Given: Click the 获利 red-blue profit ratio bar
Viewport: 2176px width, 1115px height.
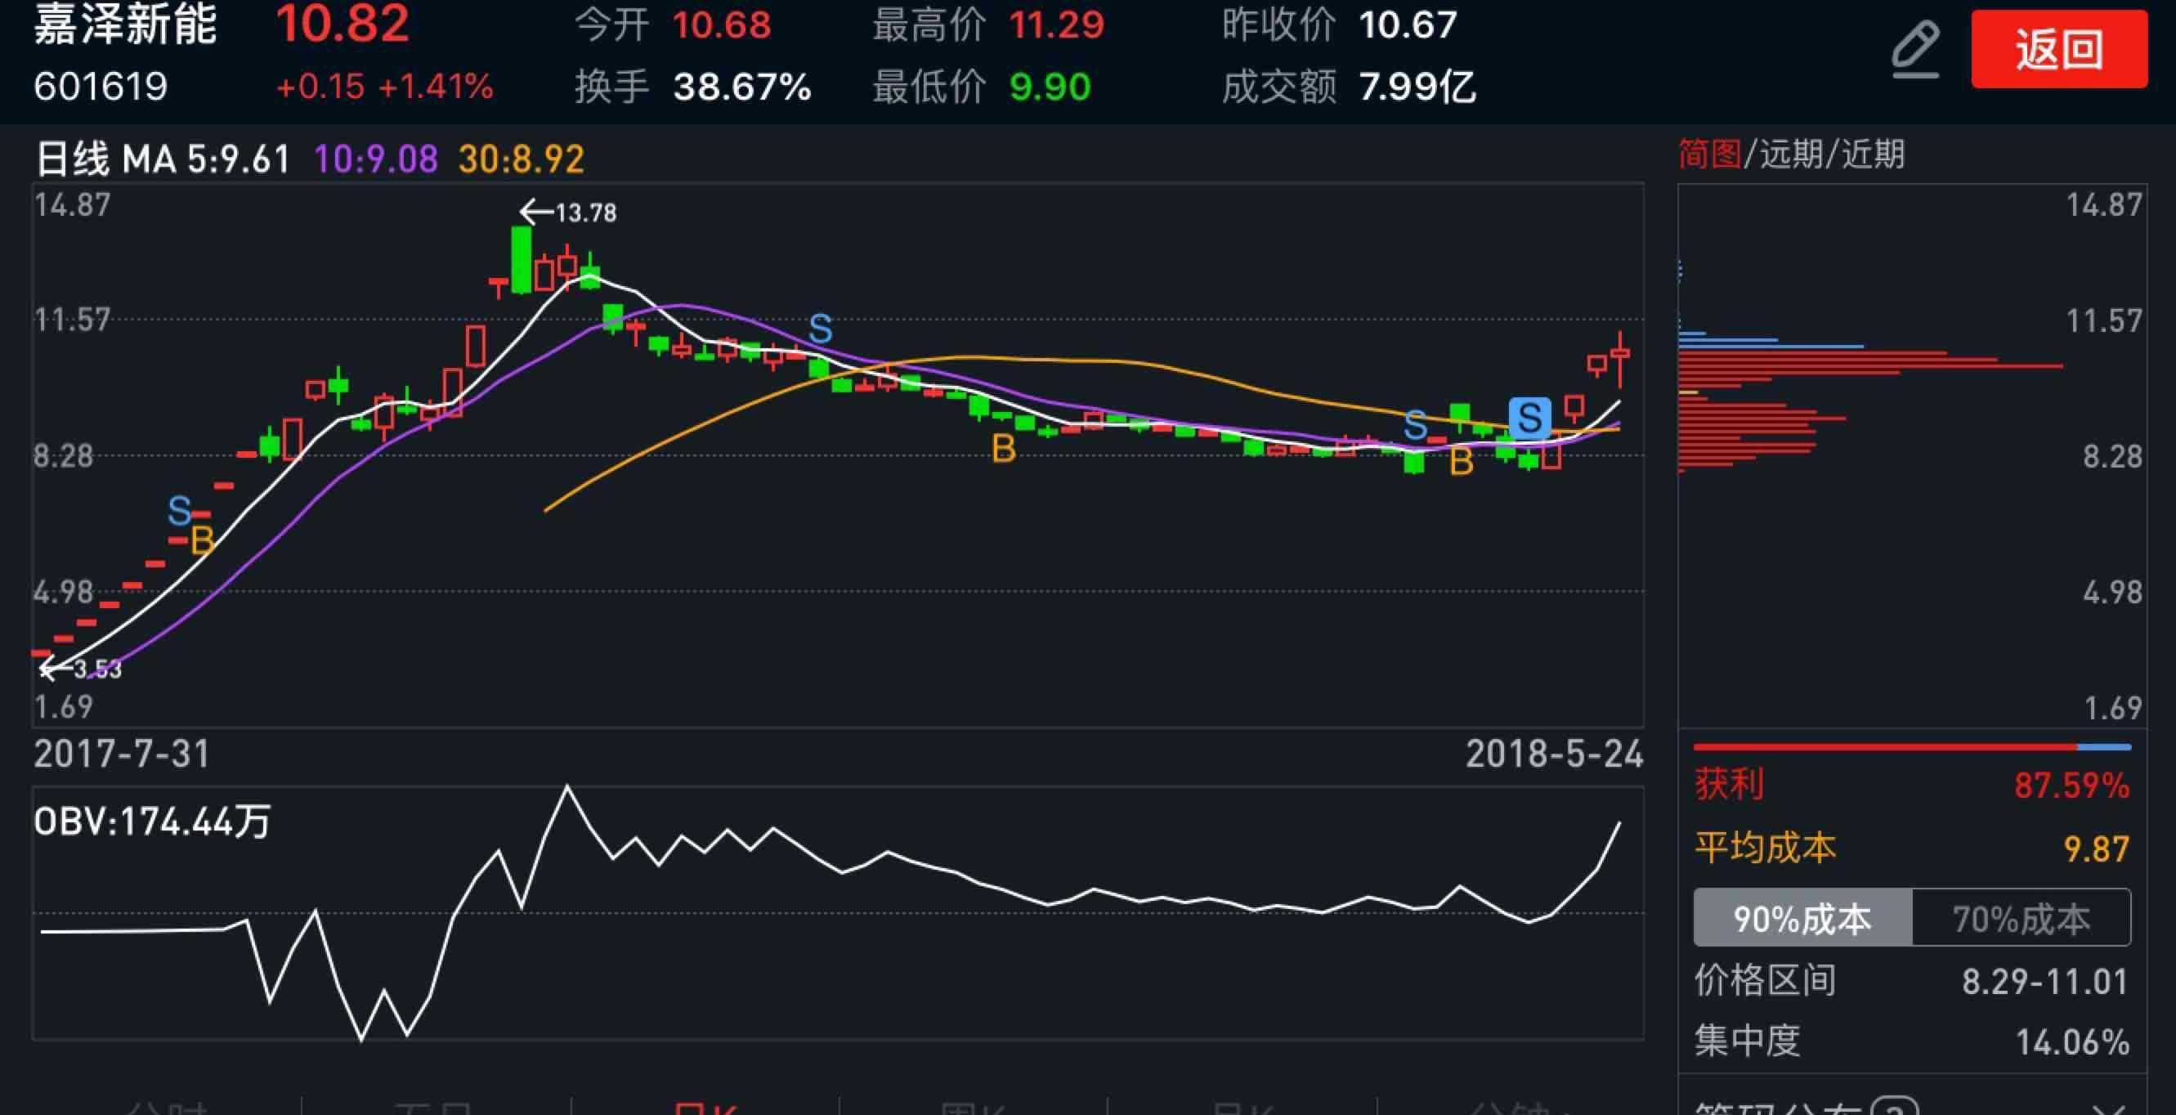Looking at the screenshot, I should [x=1912, y=746].
